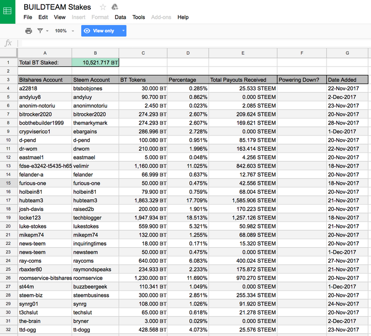Select the 24-Nov-2017 date cell
The image size is (371, 336).
click(347, 304)
